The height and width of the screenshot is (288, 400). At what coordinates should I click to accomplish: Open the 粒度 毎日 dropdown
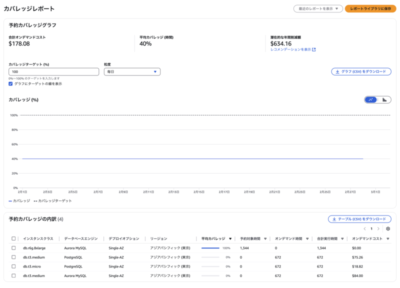coord(132,71)
